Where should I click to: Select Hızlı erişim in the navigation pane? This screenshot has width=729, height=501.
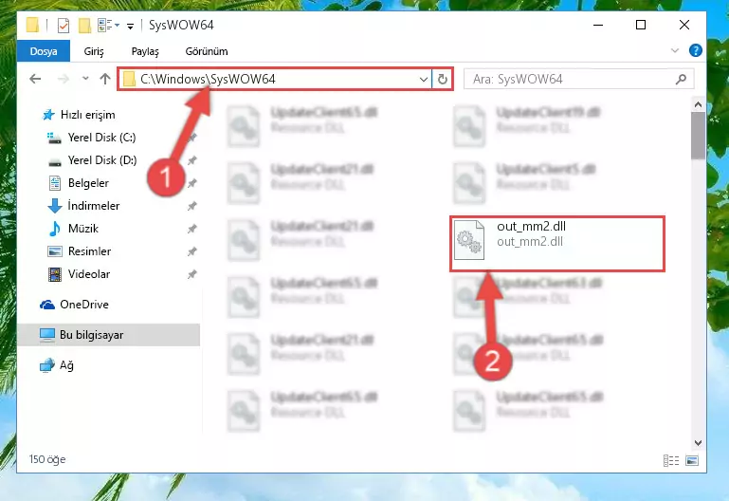pyautogui.click(x=87, y=115)
